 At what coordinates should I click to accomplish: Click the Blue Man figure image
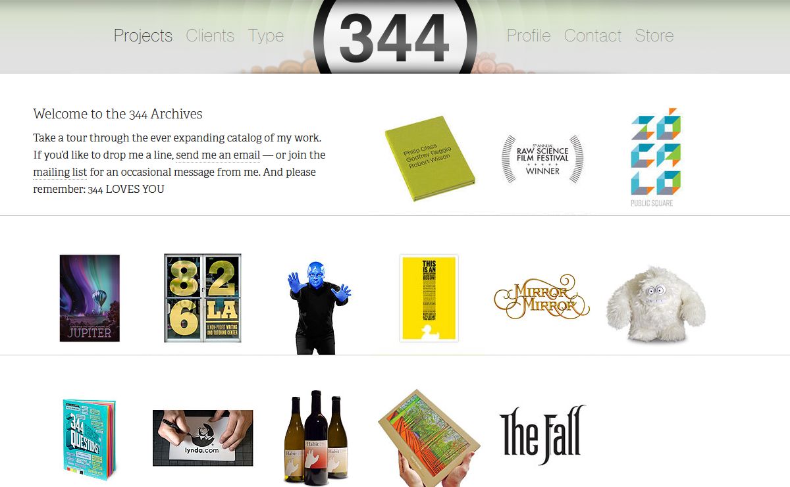pos(319,307)
